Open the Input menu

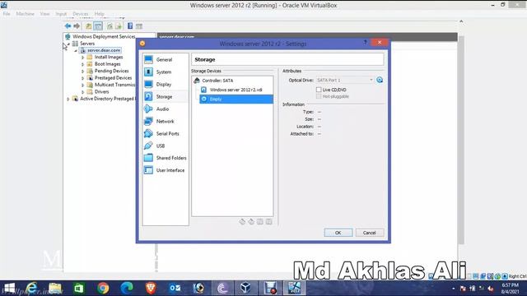tap(61, 14)
